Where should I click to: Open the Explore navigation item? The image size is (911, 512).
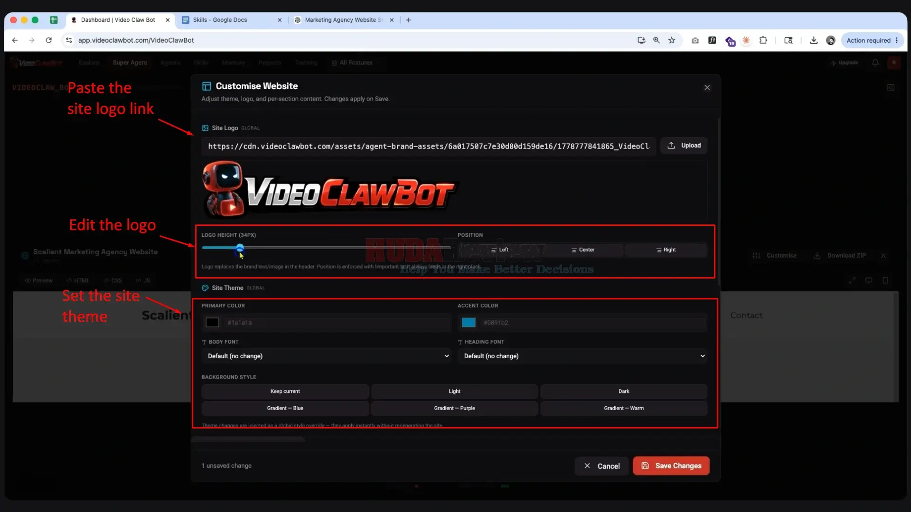89,63
